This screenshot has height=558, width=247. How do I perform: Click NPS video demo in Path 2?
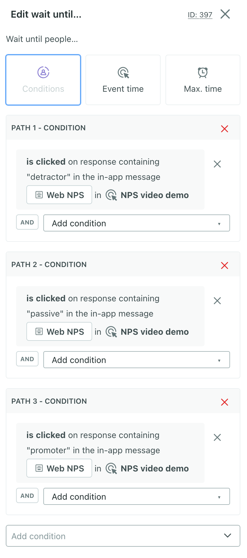pyautogui.click(x=155, y=332)
